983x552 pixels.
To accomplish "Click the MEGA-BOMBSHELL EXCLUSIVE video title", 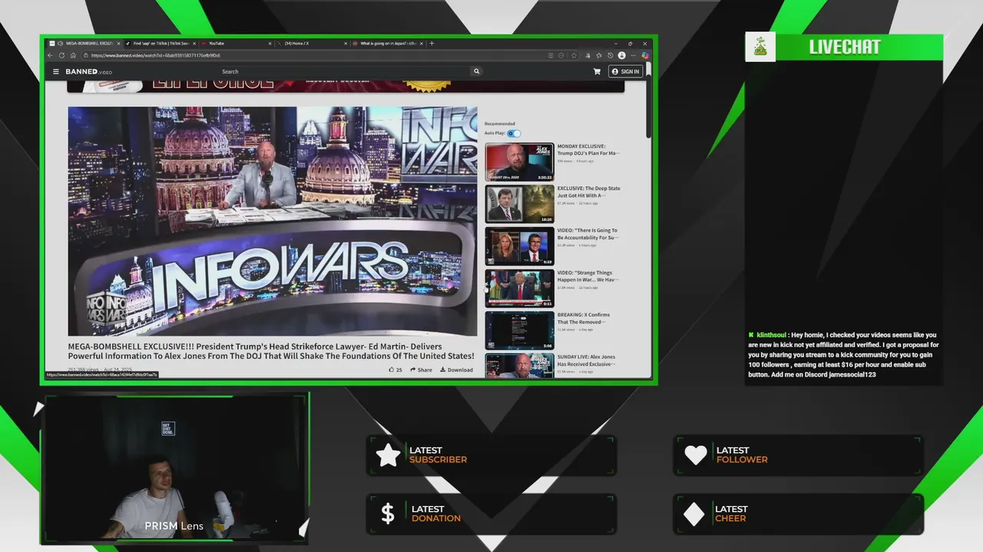I will tap(271, 351).
